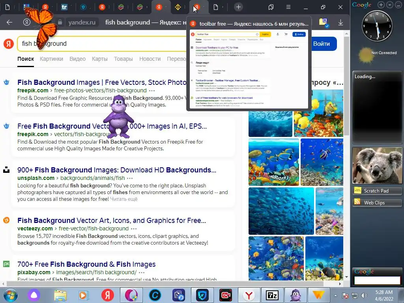Open Windows Media Player from the taskbar
The width and height of the screenshot is (404, 303).
83,295
